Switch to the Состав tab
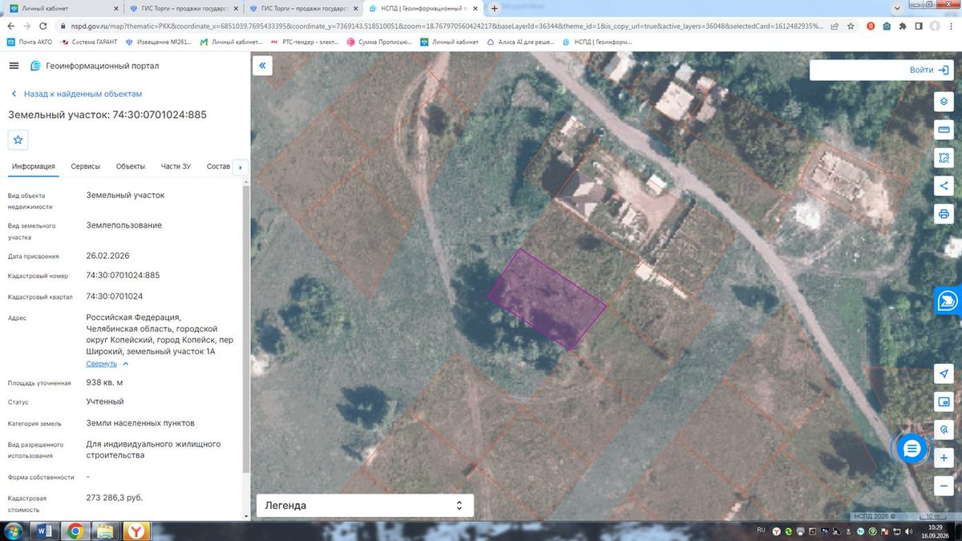The height and width of the screenshot is (541, 962). (218, 167)
